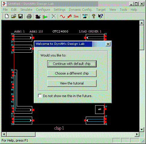This screenshot has height=144, width=146.
Task: Open a file using the folder icon
Action: tap(14, 16)
